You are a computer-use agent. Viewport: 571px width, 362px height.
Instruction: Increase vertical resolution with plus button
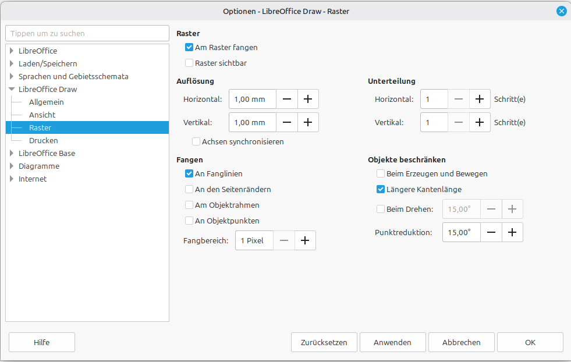[x=308, y=122]
